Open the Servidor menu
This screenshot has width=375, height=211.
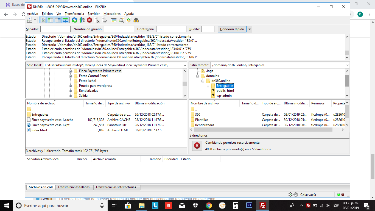[x=94, y=14]
